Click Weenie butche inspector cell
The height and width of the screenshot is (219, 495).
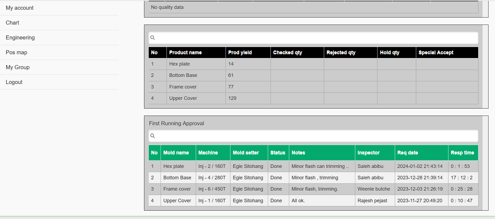coord(374,189)
